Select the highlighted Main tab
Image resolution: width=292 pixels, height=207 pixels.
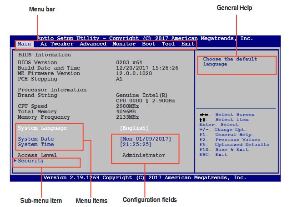point(25,44)
